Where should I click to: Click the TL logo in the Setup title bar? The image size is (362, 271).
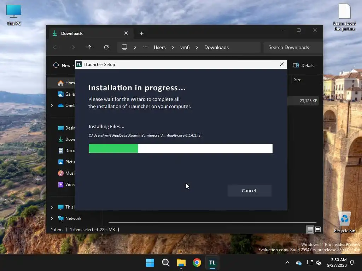(x=79, y=65)
